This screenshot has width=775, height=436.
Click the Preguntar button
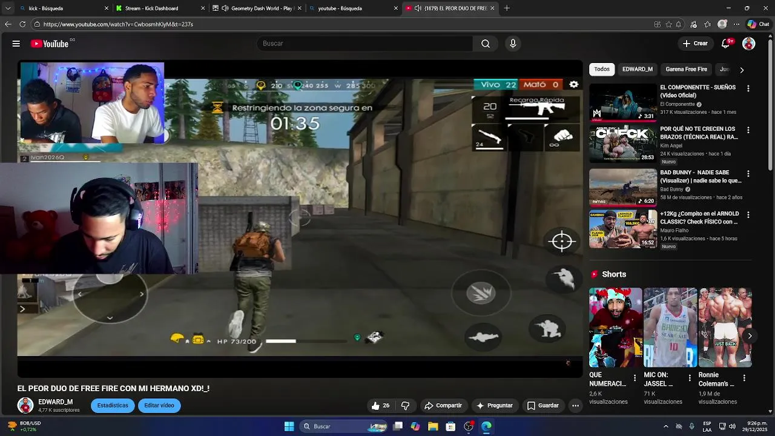[495, 406]
